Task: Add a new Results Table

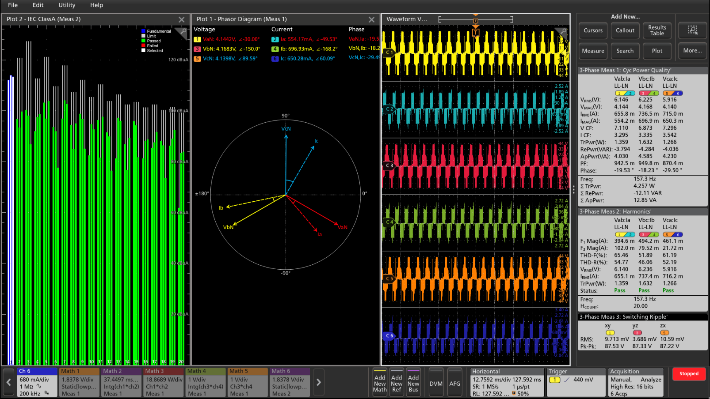Action: 657,30
